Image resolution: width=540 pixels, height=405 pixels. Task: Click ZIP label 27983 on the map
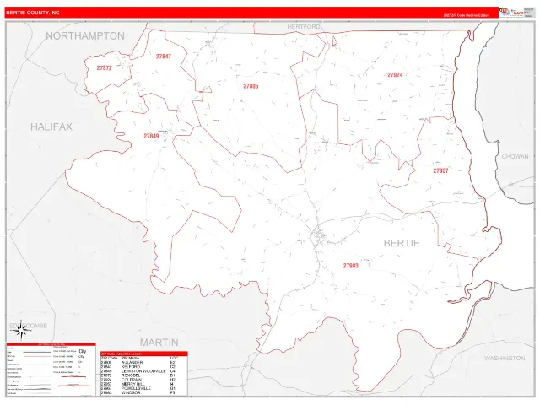click(x=351, y=266)
